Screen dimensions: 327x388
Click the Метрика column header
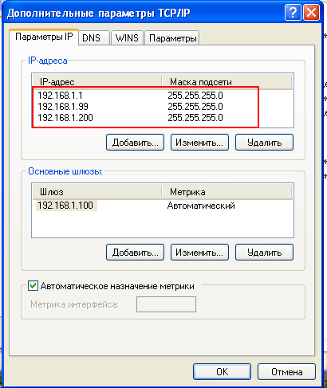pos(227,192)
